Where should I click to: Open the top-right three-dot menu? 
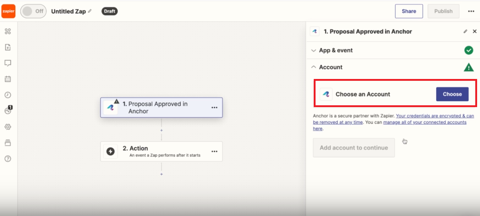[471, 11]
